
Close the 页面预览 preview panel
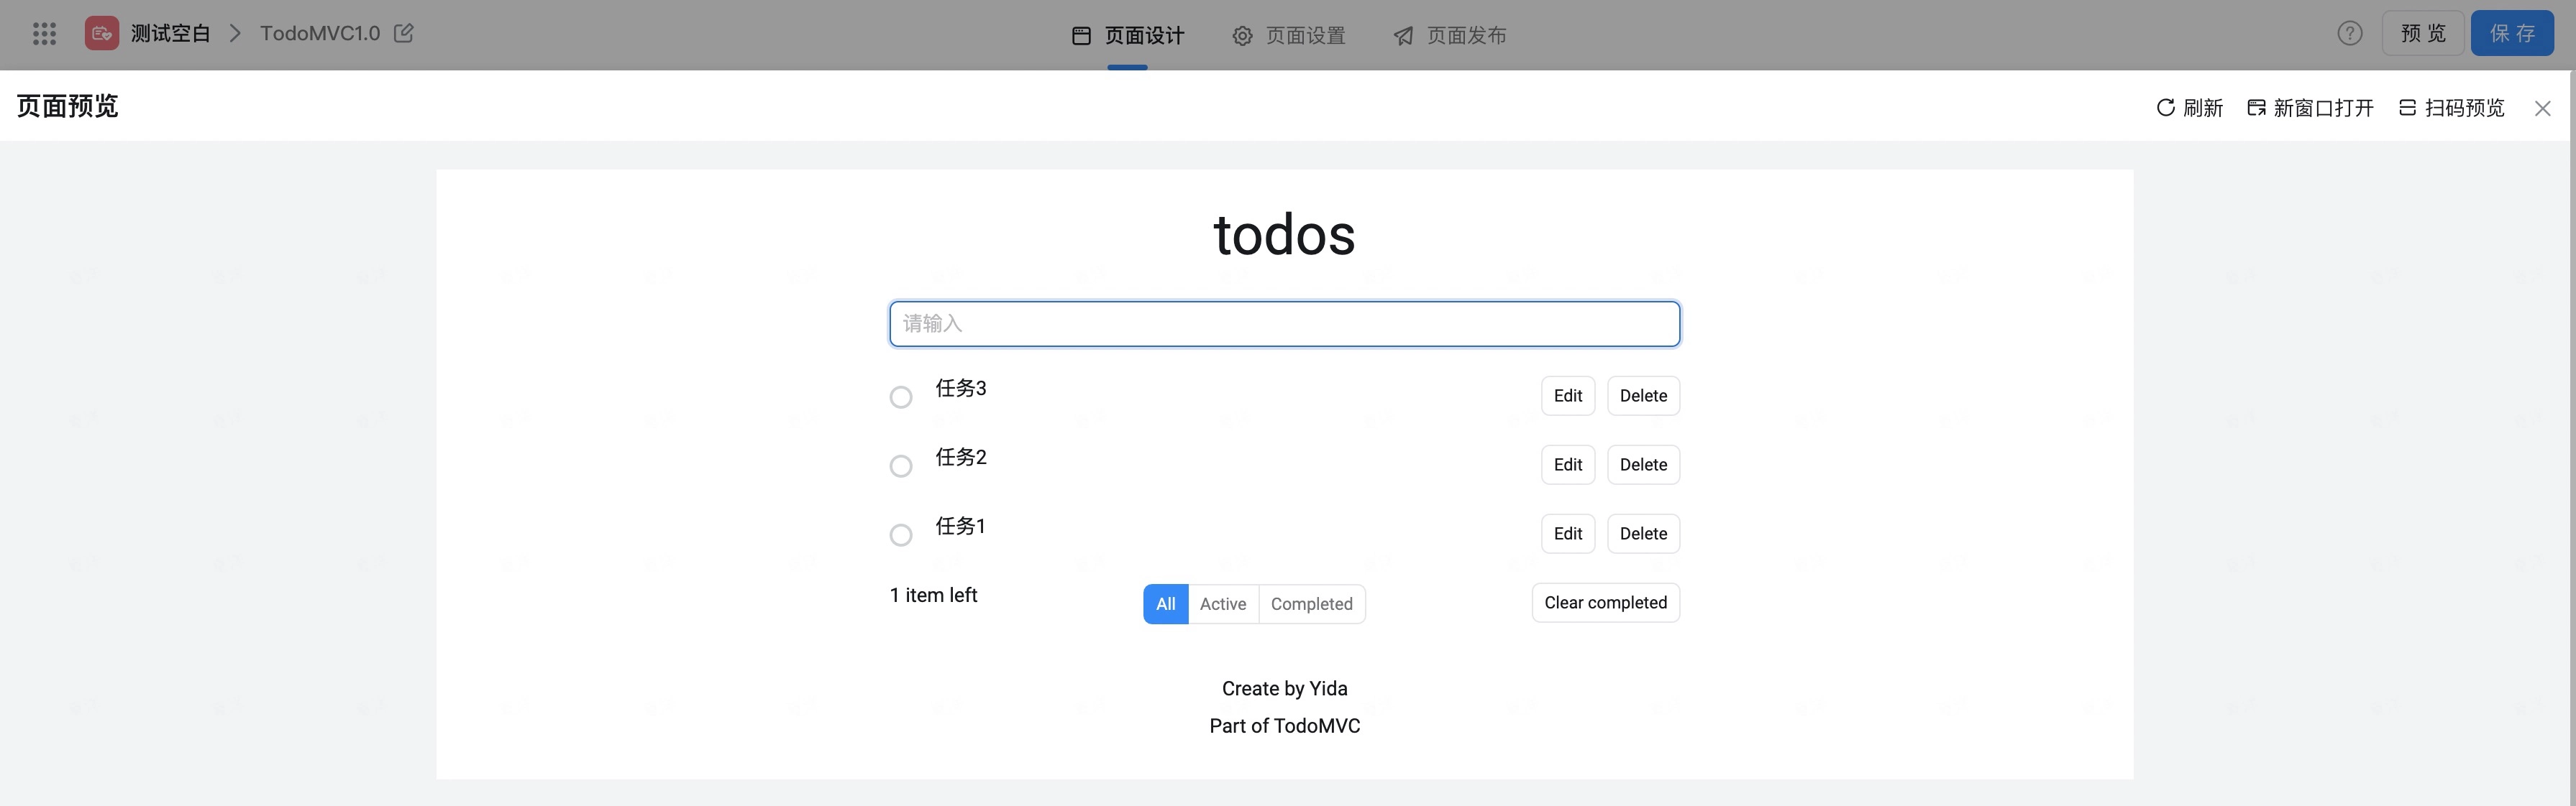2542,108
